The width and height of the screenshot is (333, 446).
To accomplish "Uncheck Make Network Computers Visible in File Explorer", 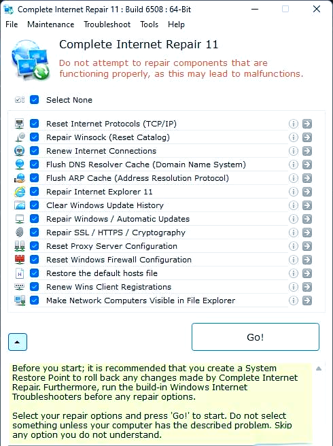I will click(x=35, y=301).
